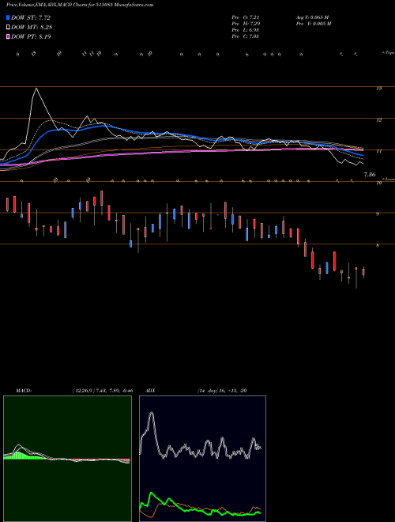Click the 12 price axis label
This screenshot has width=395, height=522.
(378, 120)
